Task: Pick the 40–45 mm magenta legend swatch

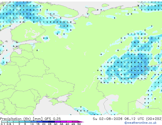Action: [69, 122]
